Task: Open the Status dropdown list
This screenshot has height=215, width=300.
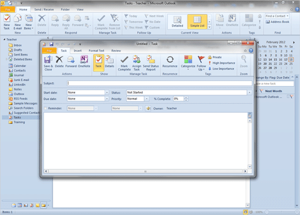Action: pyautogui.click(x=249, y=92)
